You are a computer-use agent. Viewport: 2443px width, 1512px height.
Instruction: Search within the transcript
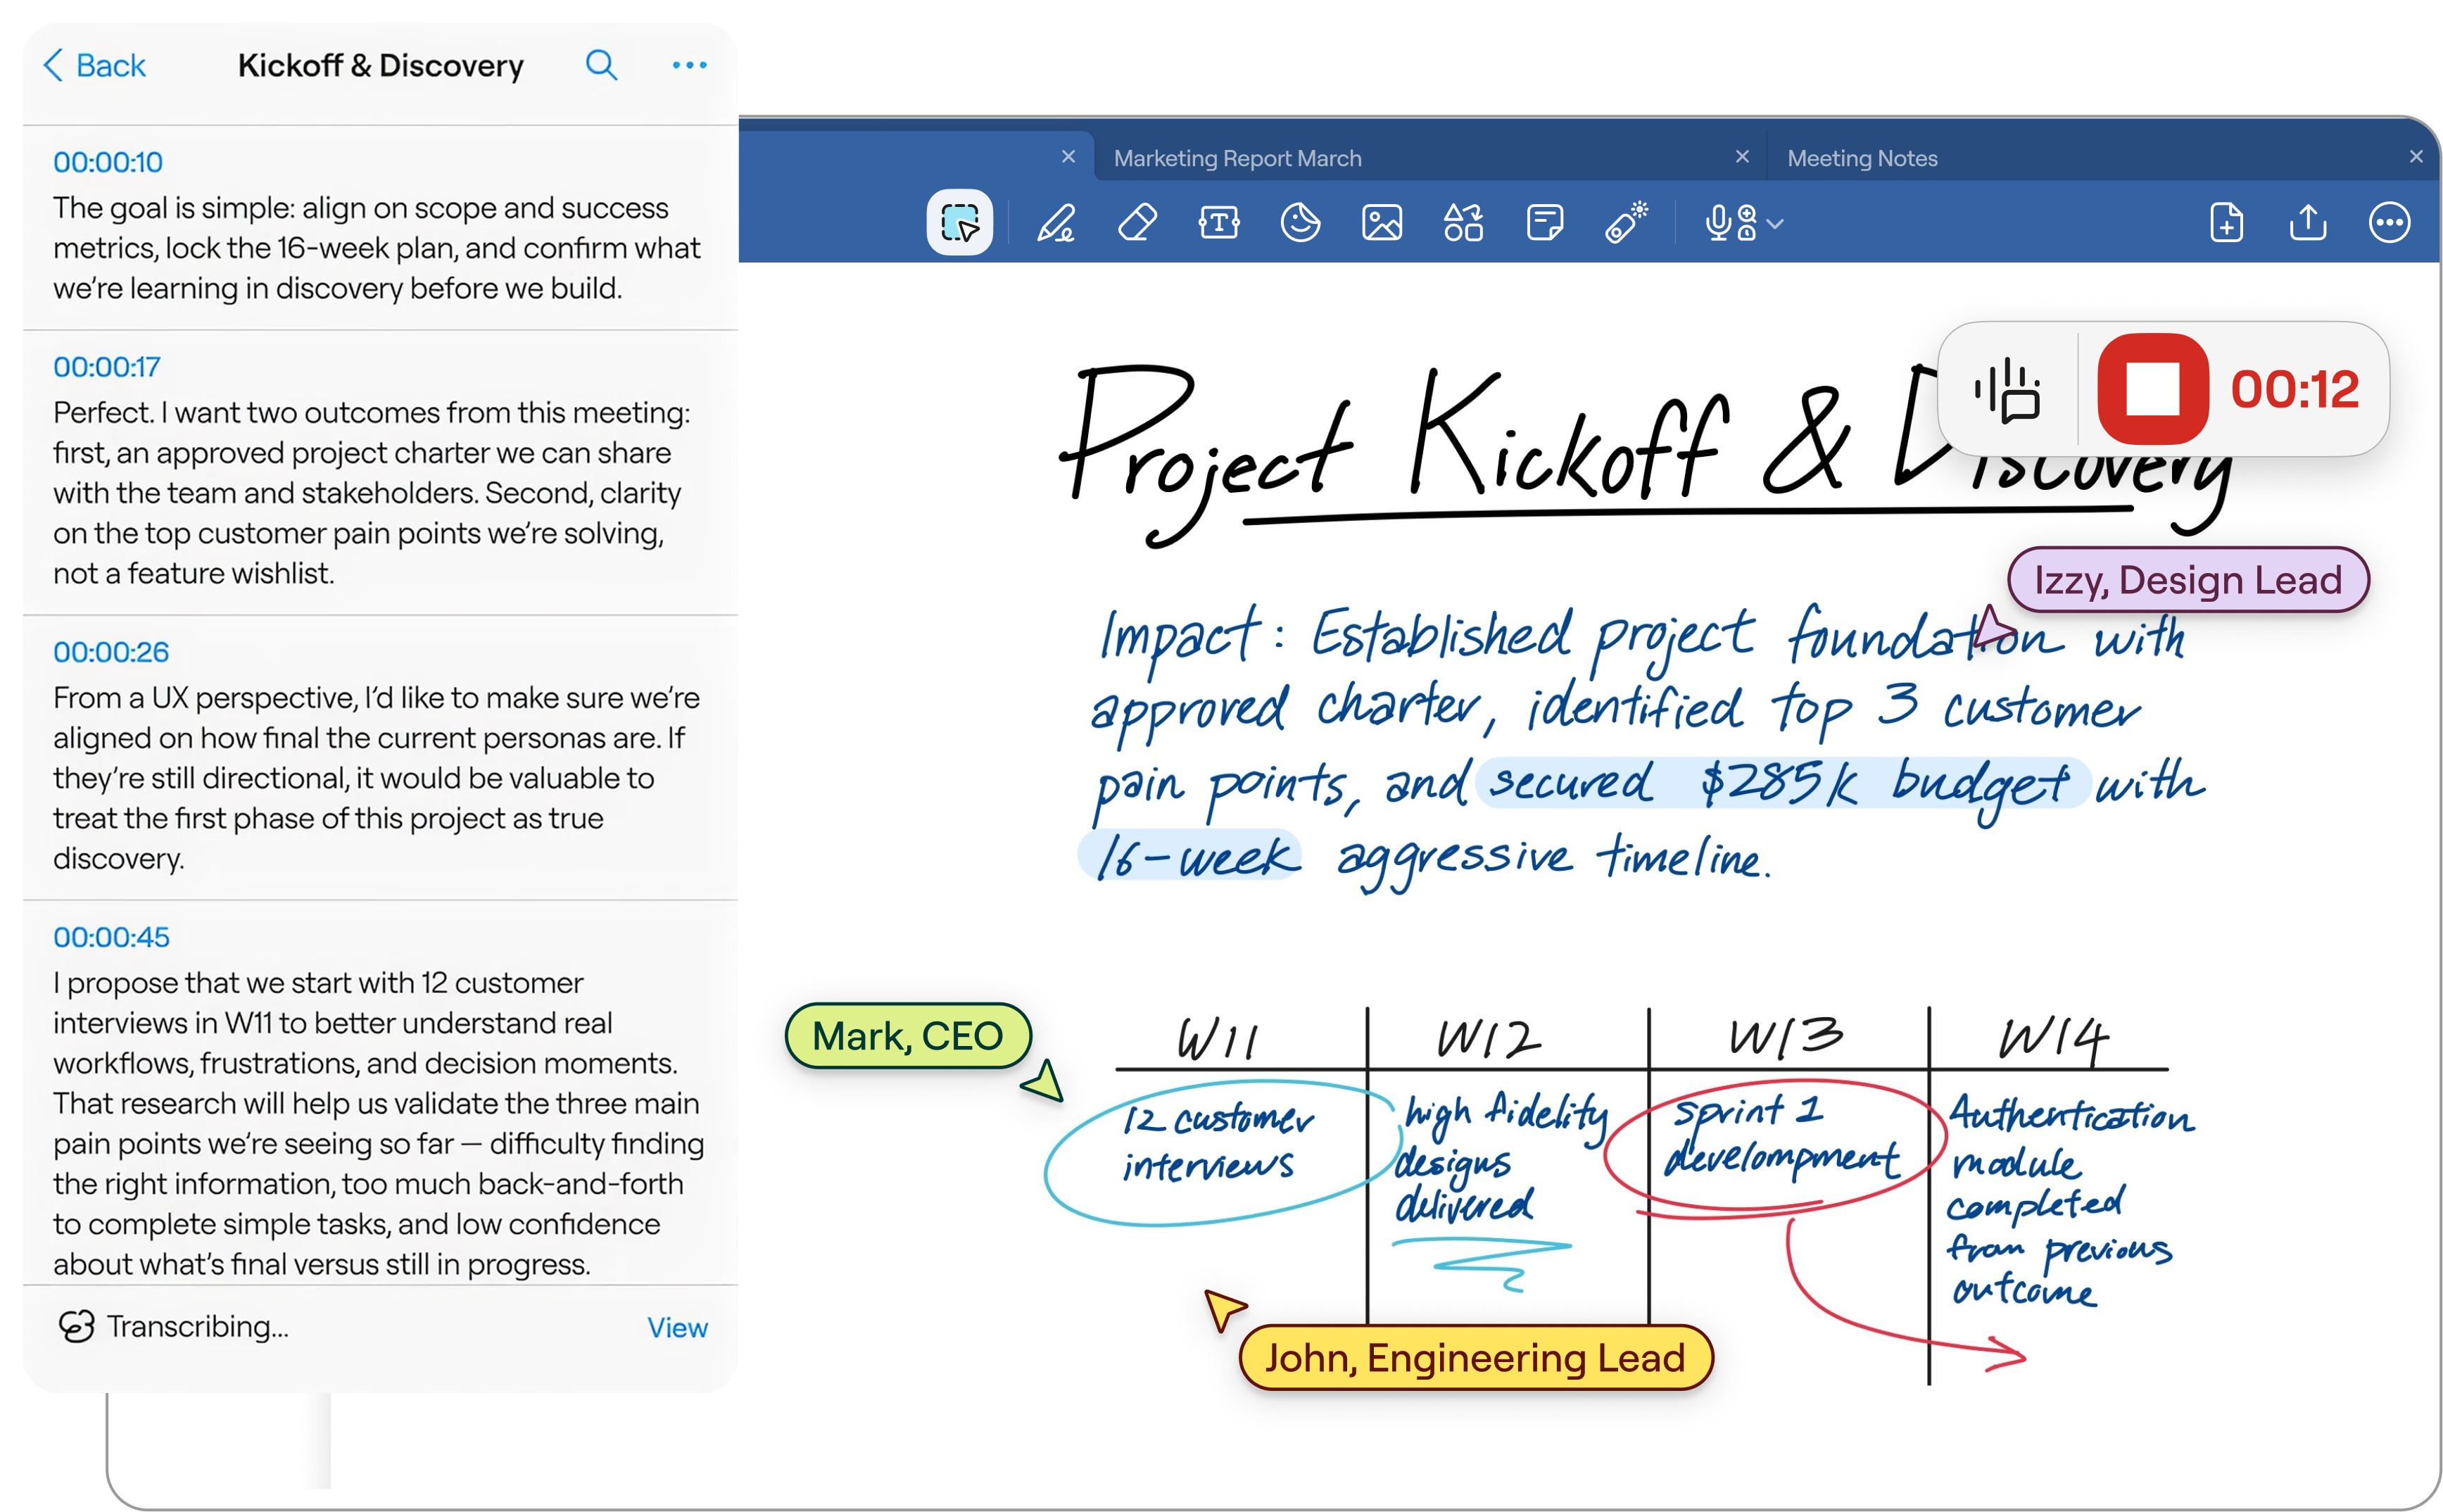[601, 66]
